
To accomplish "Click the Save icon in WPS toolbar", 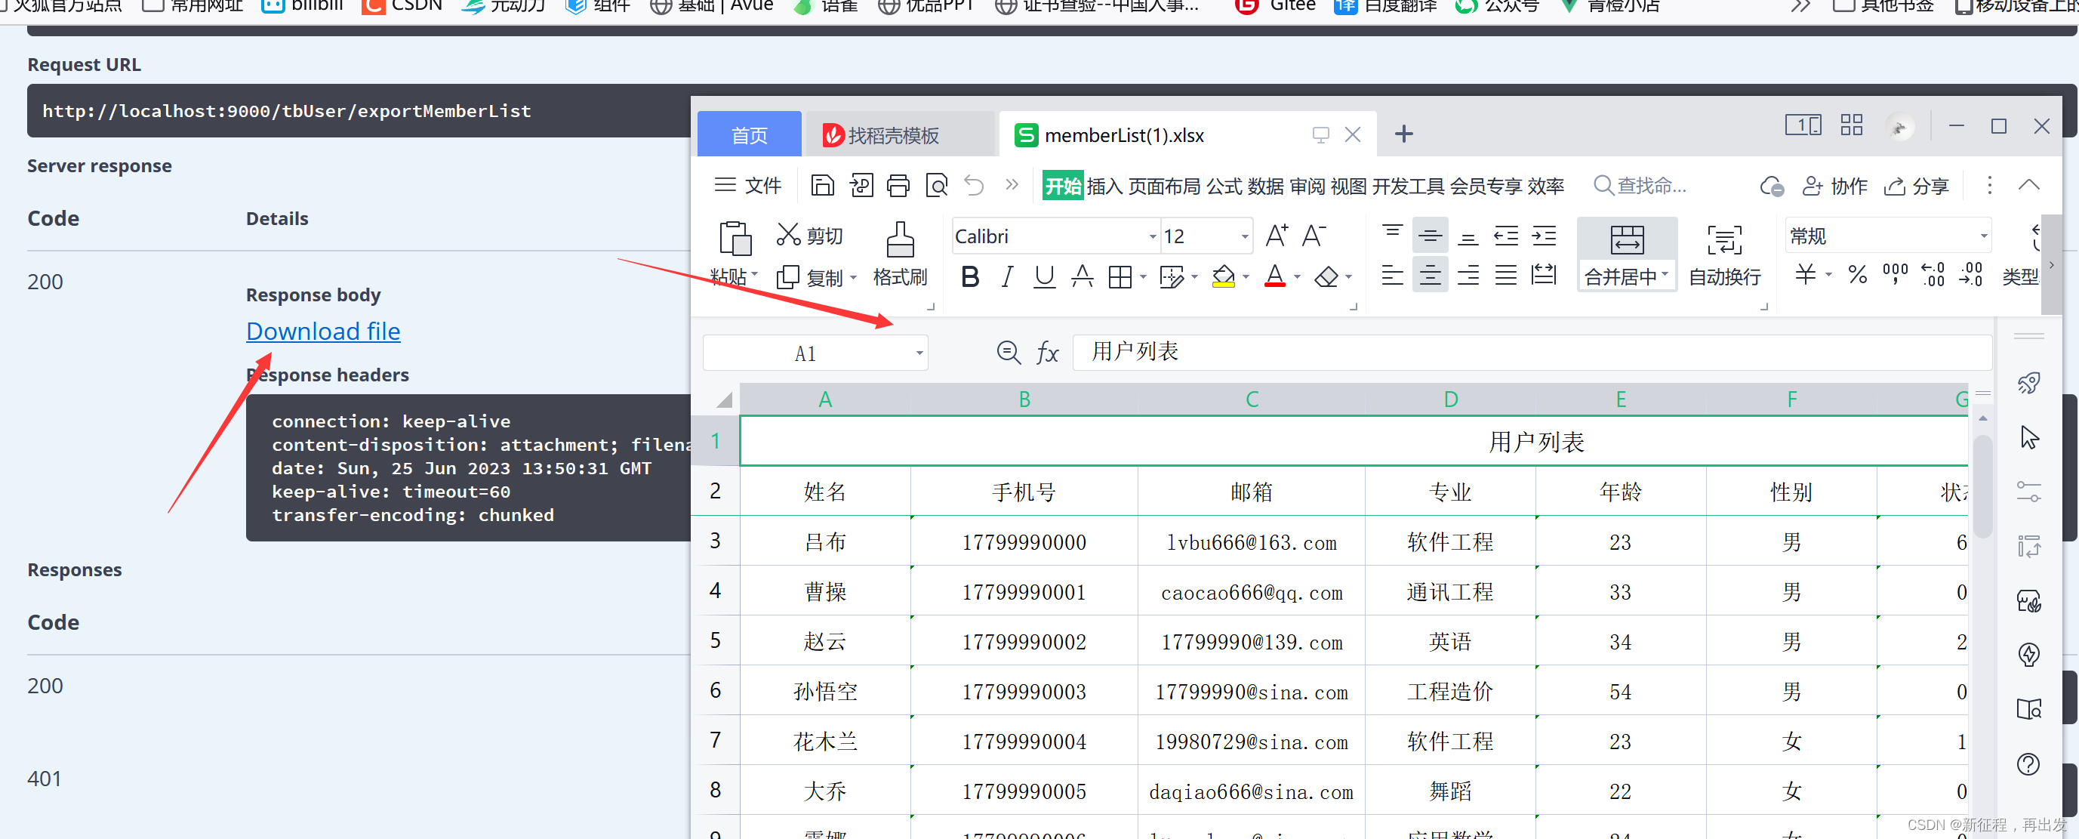I will 821,186.
